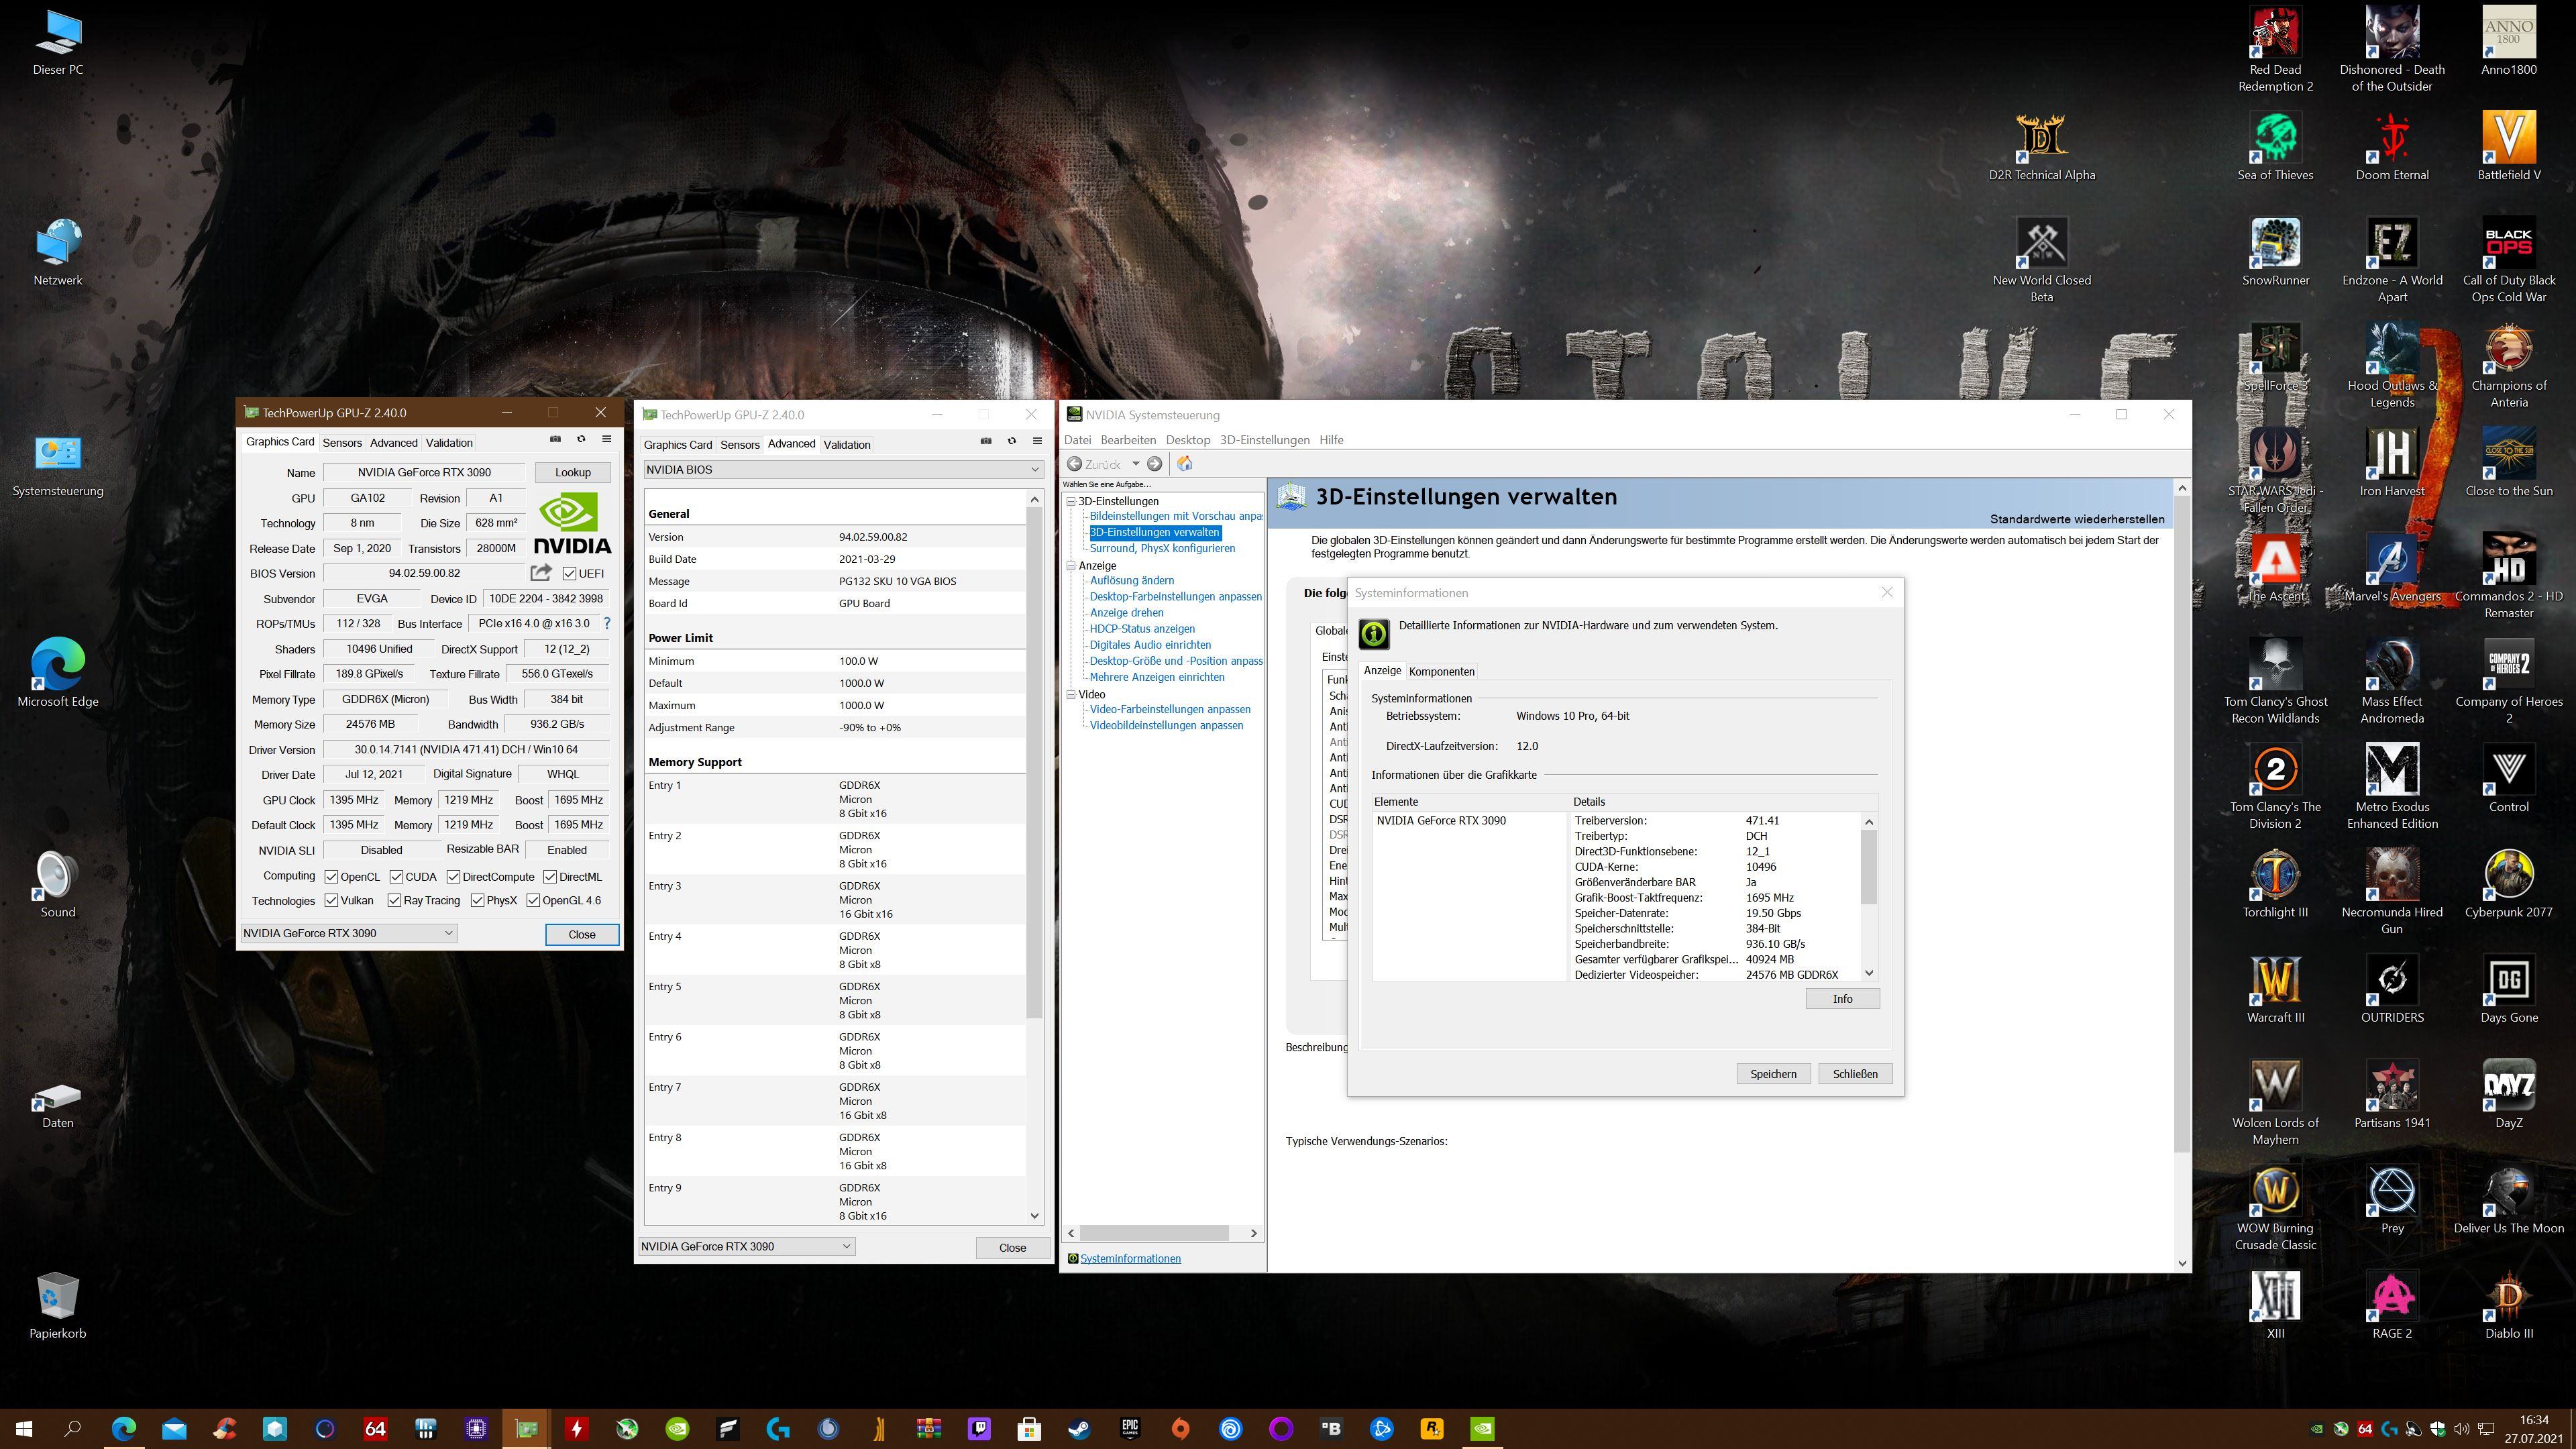The image size is (2576, 1449).
Task: Toggle the UEFI checkbox
Action: pos(569,574)
